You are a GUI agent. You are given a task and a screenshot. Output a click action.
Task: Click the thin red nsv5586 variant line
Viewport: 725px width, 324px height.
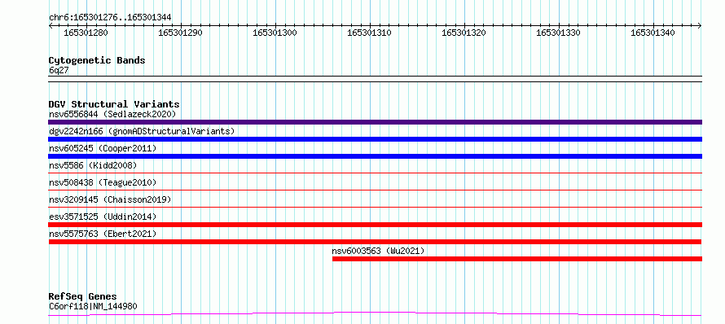pyautogui.click(x=375, y=173)
